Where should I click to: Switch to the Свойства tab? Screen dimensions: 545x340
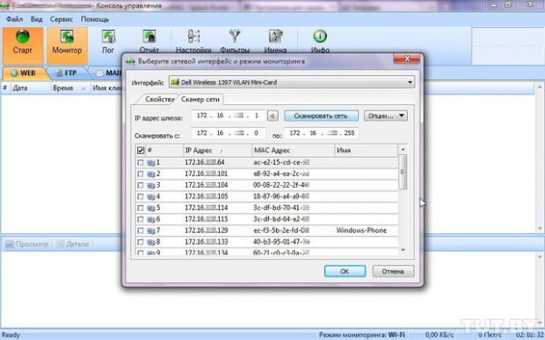(x=159, y=99)
